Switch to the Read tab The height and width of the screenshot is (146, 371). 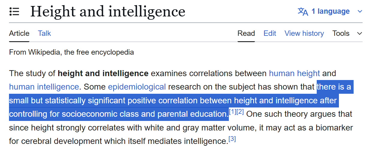246,33
